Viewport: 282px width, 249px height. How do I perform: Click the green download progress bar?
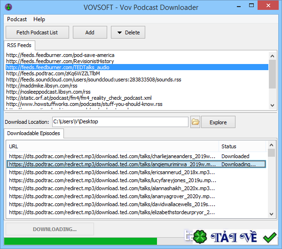pos(80,241)
